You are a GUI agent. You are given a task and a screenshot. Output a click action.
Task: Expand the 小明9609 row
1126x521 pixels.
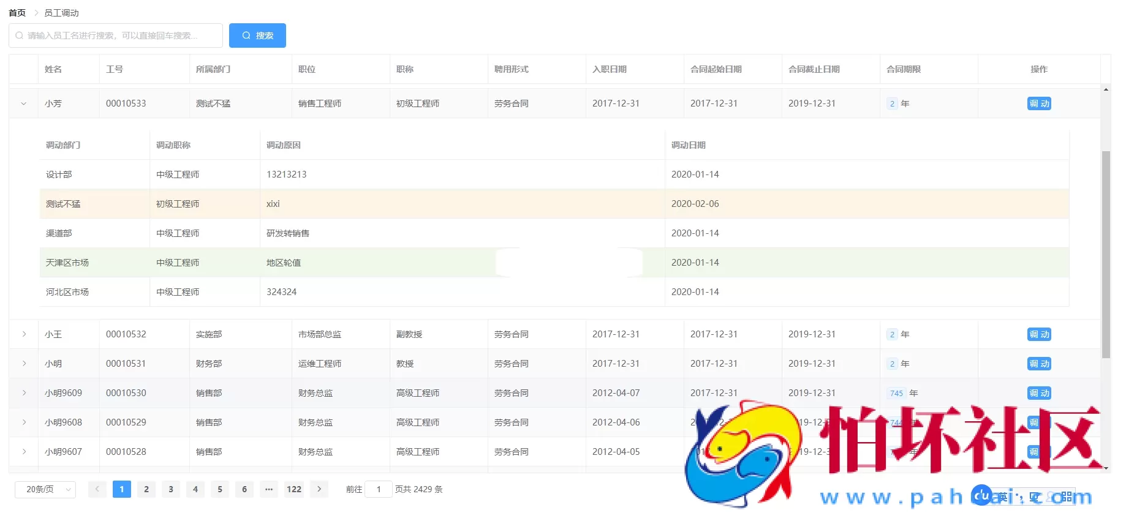[x=24, y=393]
